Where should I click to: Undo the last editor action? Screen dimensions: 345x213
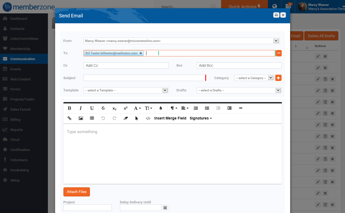pos(103,118)
